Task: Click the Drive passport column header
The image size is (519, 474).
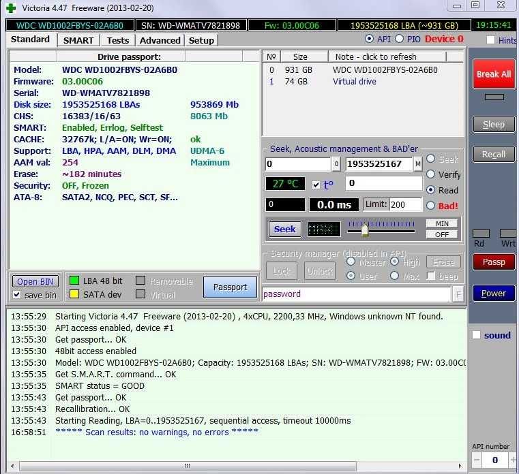Action: pos(121,57)
